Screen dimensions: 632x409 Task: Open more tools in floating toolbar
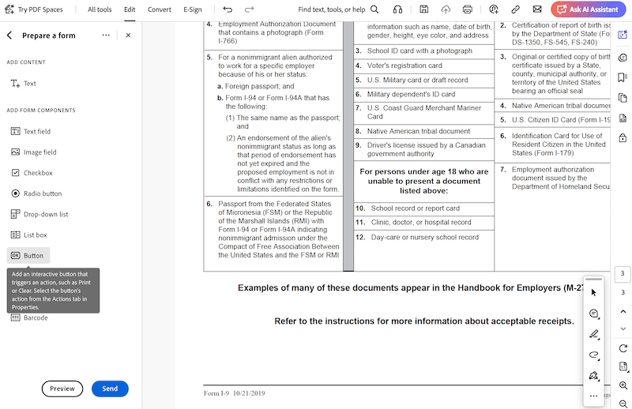pos(593,396)
